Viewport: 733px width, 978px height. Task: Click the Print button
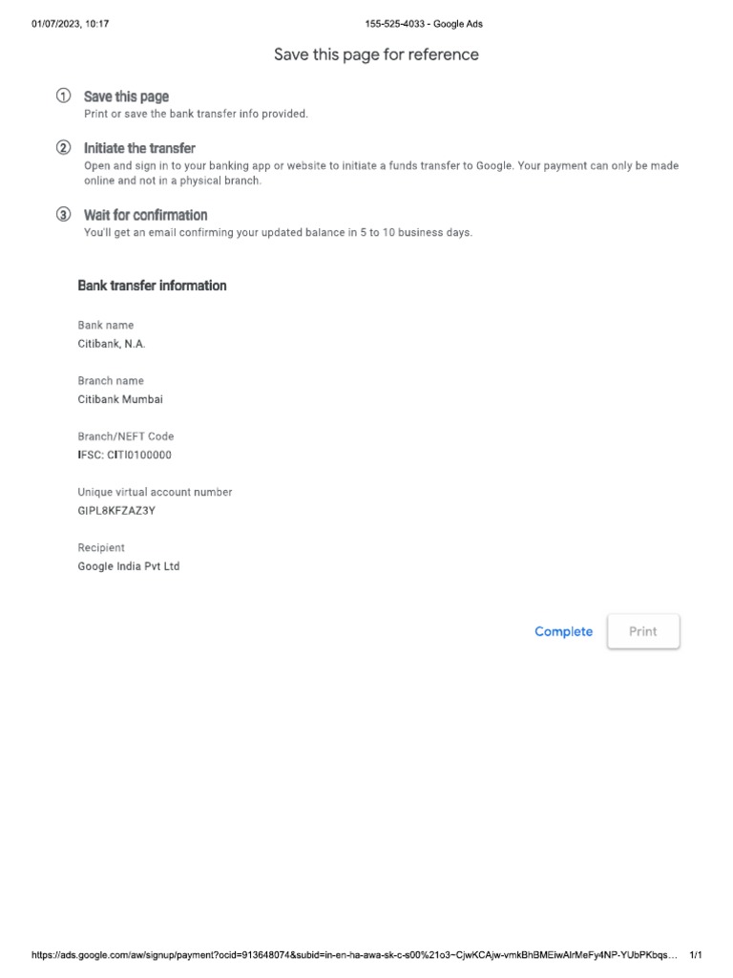(x=643, y=631)
